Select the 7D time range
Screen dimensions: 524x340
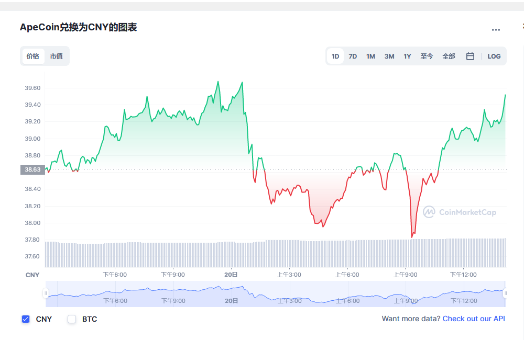tap(353, 56)
